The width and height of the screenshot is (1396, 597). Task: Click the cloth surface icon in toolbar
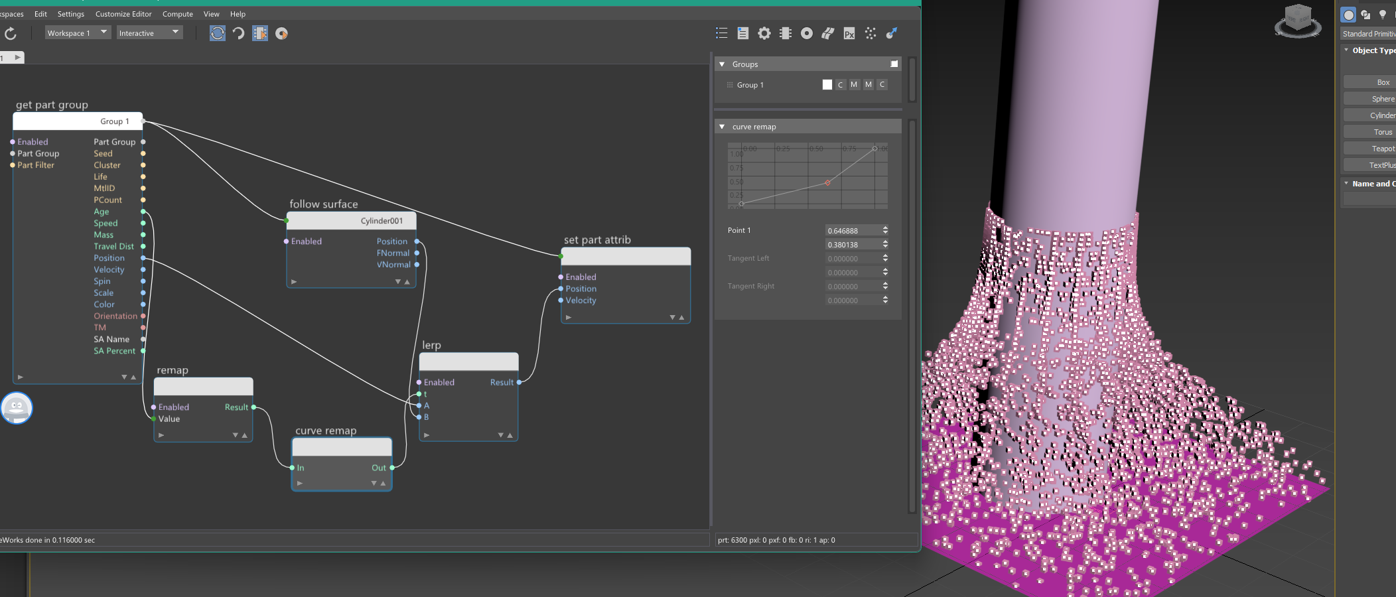click(827, 33)
